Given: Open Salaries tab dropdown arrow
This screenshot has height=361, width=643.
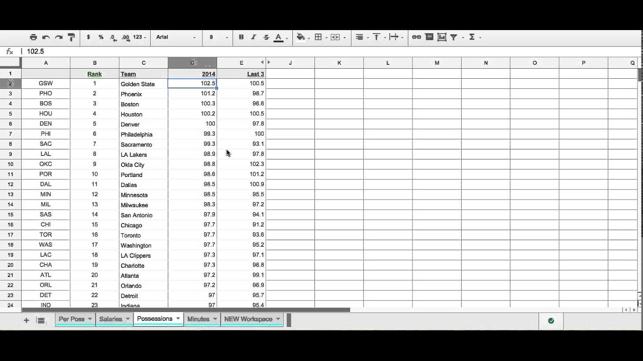Looking at the screenshot, I should click(x=128, y=319).
